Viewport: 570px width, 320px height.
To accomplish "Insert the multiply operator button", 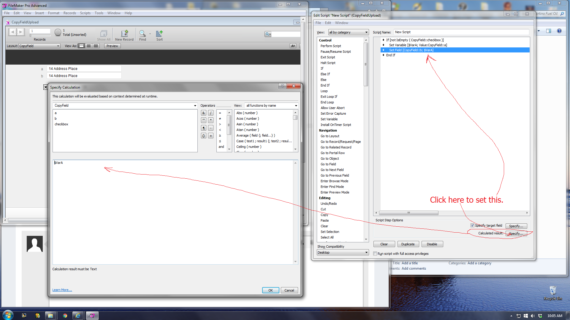I will (211, 120).
